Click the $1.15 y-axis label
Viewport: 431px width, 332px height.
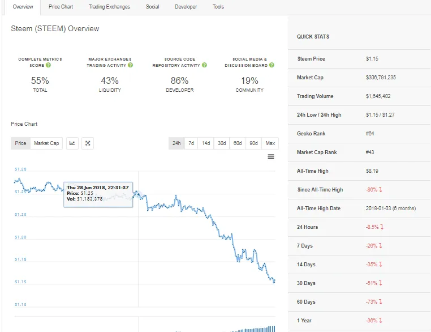point(20,282)
